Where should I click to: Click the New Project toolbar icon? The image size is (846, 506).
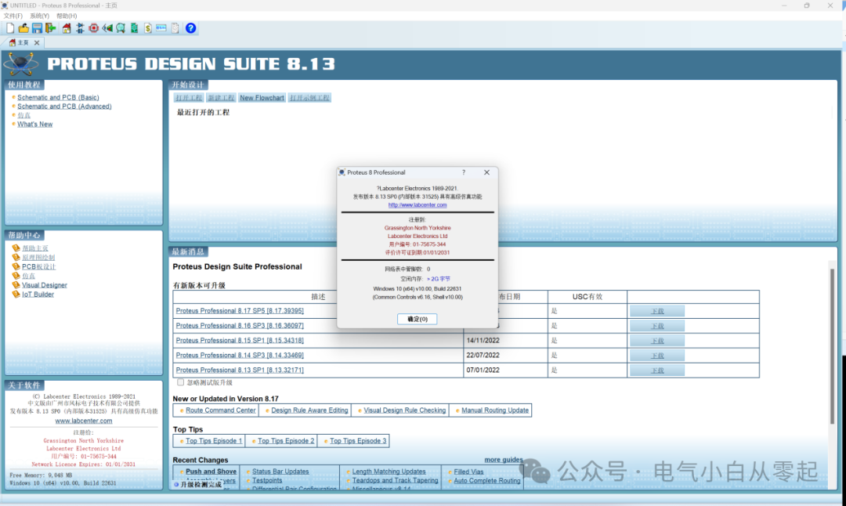point(10,28)
